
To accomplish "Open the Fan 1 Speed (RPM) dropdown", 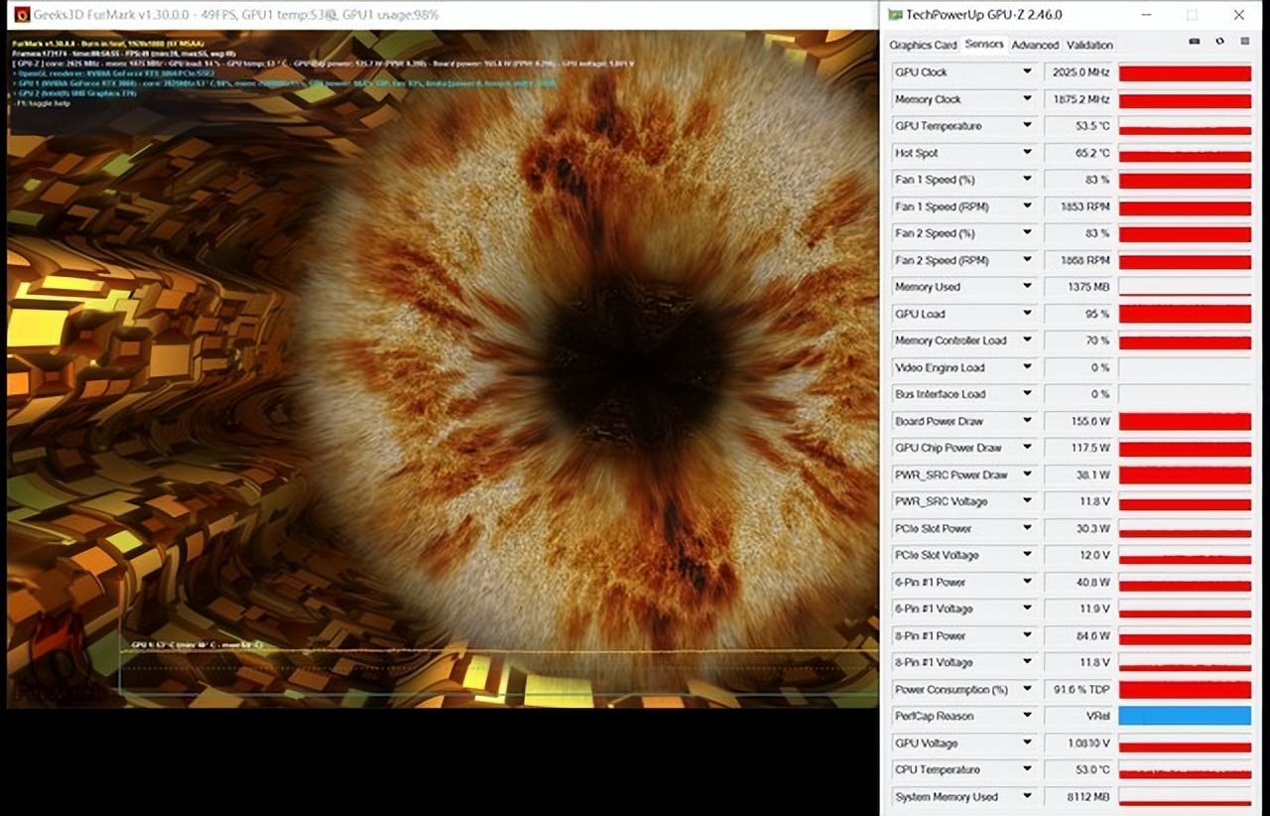I will (1027, 206).
